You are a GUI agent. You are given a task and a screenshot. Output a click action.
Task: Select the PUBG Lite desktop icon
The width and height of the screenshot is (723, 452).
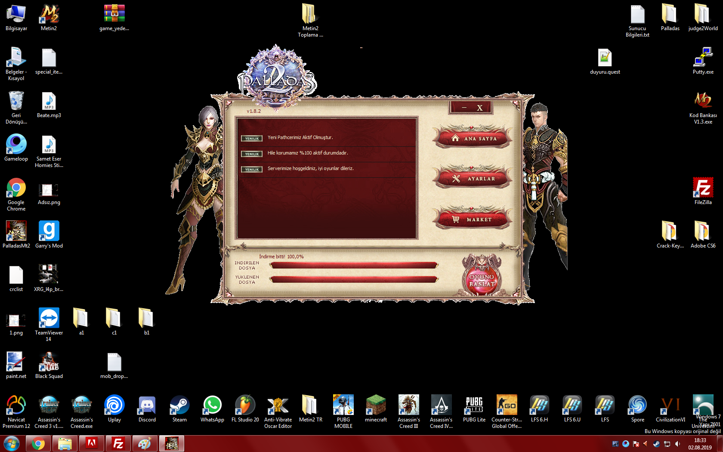click(474, 409)
